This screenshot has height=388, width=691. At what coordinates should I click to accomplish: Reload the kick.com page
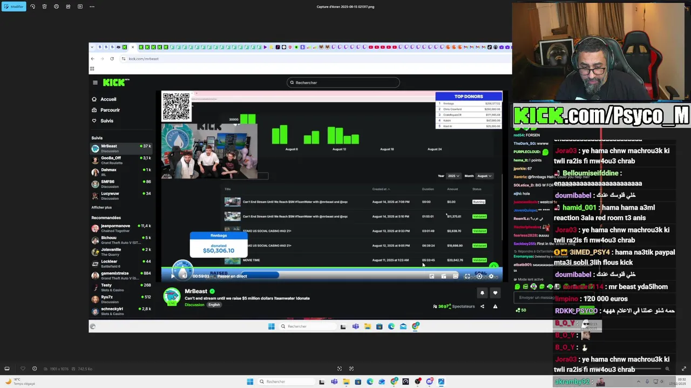point(112,59)
